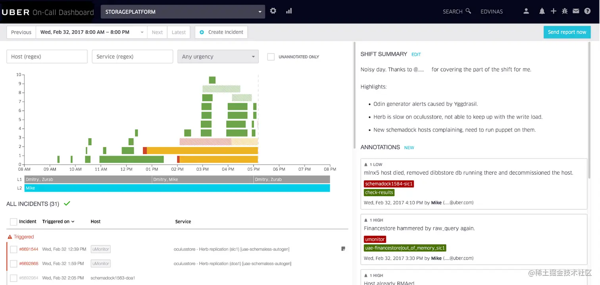Click the Next shift button
The image size is (600, 285).
tap(157, 32)
